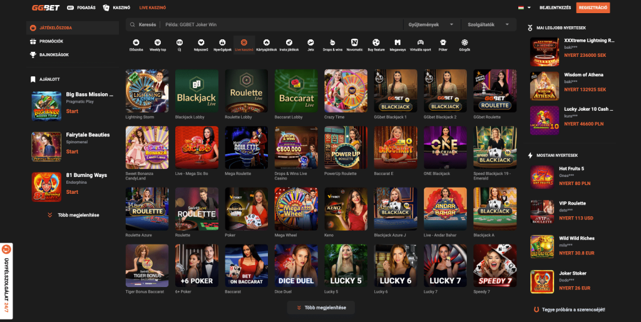Open the Nyerőgépek slots category
The image size is (641, 322).
pyautogui.click(x=222, y=45)
